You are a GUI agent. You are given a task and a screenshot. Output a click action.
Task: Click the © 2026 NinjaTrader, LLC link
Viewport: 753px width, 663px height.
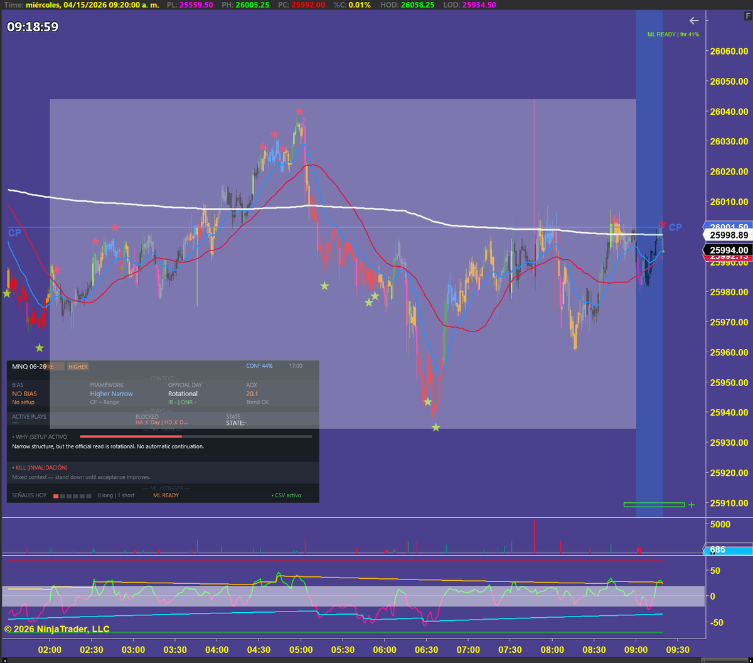point(56,629)
